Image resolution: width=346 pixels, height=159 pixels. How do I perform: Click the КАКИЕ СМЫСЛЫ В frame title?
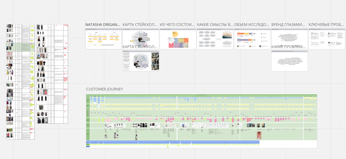pos(215,25)
